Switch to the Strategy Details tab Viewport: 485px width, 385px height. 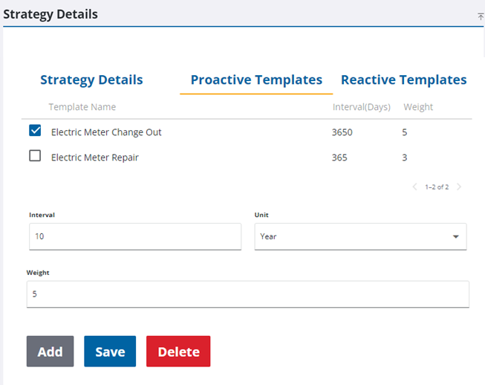pyautogui.click(x=91, y=80)
